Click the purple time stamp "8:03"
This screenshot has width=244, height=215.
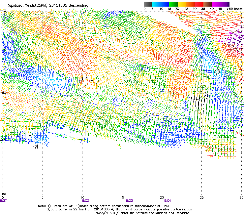point(130,201)
